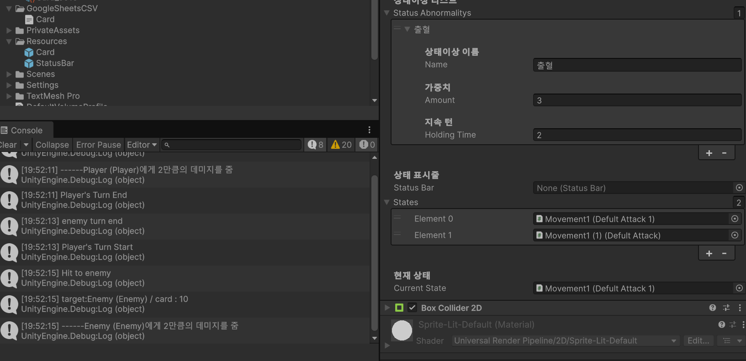Image resolution: width=746 pixels, height=361 pixels.
Task: Add a States element with plus
Action: 709,253
